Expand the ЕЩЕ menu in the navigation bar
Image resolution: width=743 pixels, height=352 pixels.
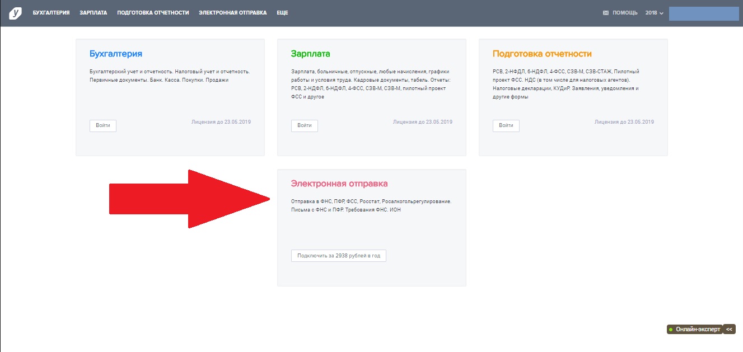(282, 13)
